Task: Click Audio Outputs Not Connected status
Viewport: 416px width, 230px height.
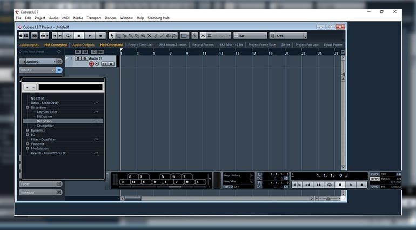Action: pyautogui.click(x=111, y=45)
